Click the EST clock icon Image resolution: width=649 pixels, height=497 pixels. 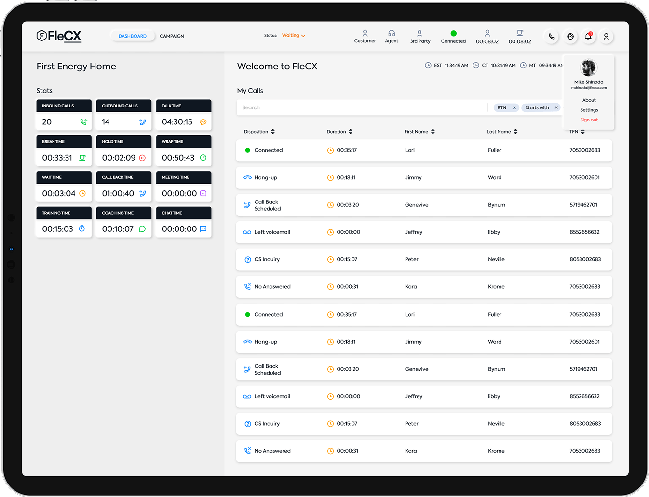(428, 65)
